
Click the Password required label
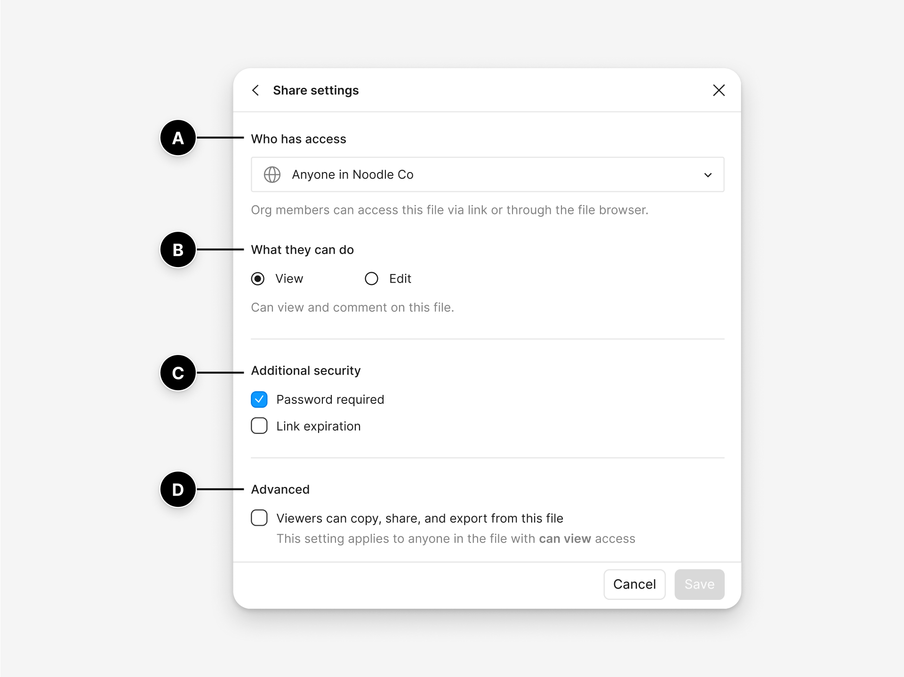pos(330,400)
